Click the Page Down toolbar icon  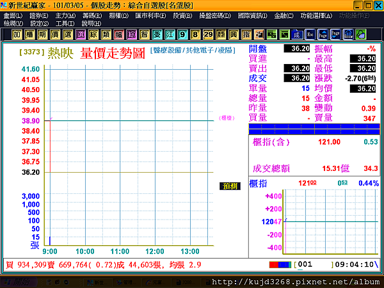[x=335, y=35]
